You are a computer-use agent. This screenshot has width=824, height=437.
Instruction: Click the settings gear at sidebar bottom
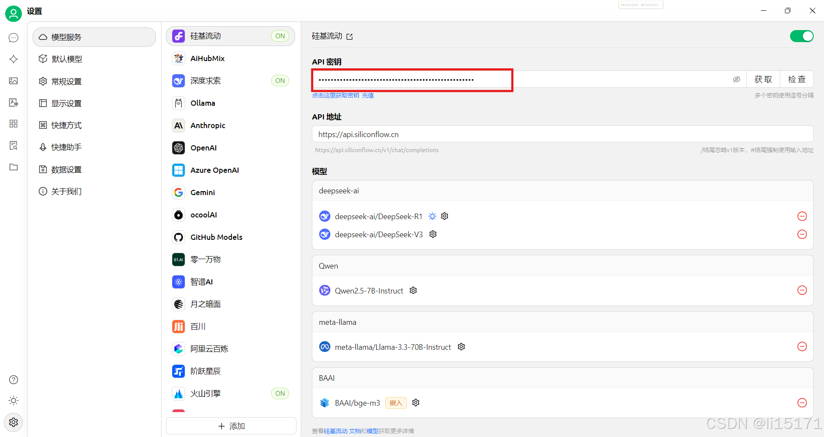(x=13, y=422)
